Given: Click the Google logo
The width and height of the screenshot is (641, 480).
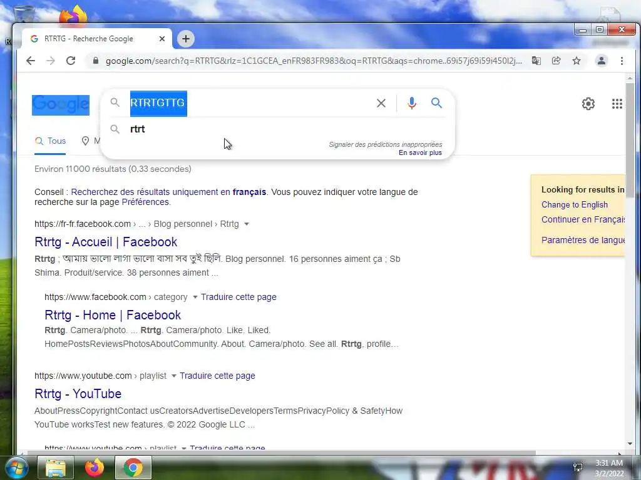Looking at the screenshot, I should pos(61,105).
